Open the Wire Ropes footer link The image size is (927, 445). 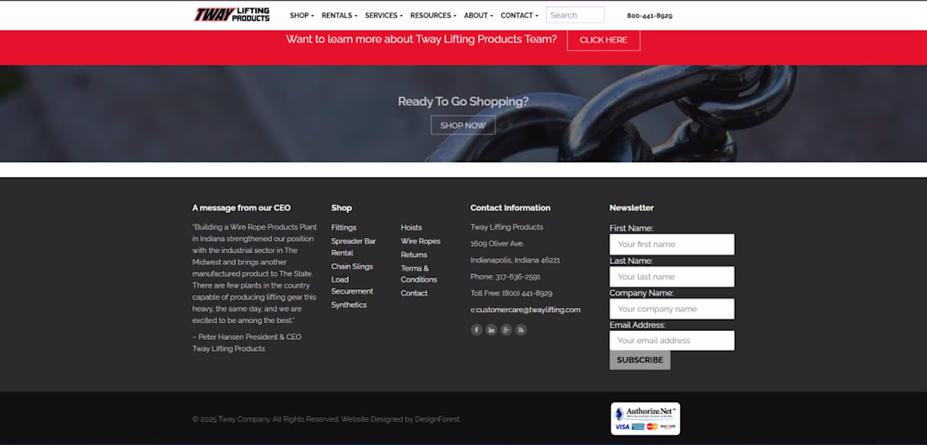point(421,241)
